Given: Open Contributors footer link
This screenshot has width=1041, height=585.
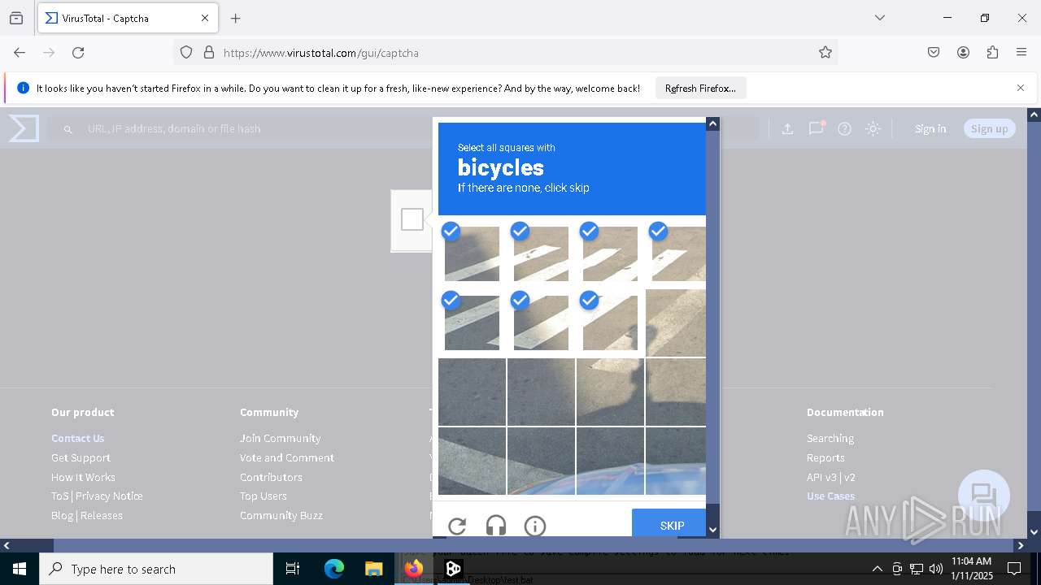Looking at the screenshot, I should (271, 477).
